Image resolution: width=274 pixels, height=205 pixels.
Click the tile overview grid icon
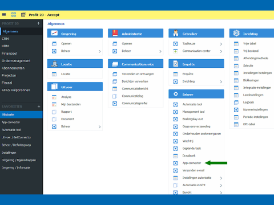(14, 14)
